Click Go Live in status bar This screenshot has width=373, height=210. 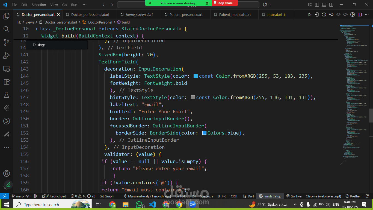tap(294, 196)
